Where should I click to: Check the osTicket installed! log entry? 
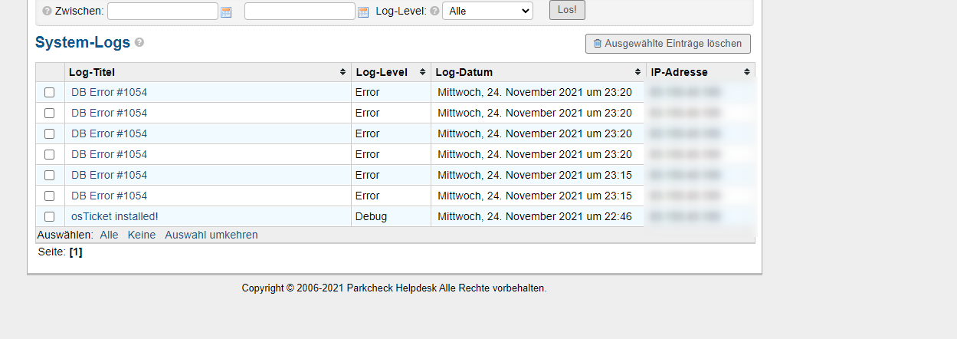pyautogui.click(x=50, y=217)
